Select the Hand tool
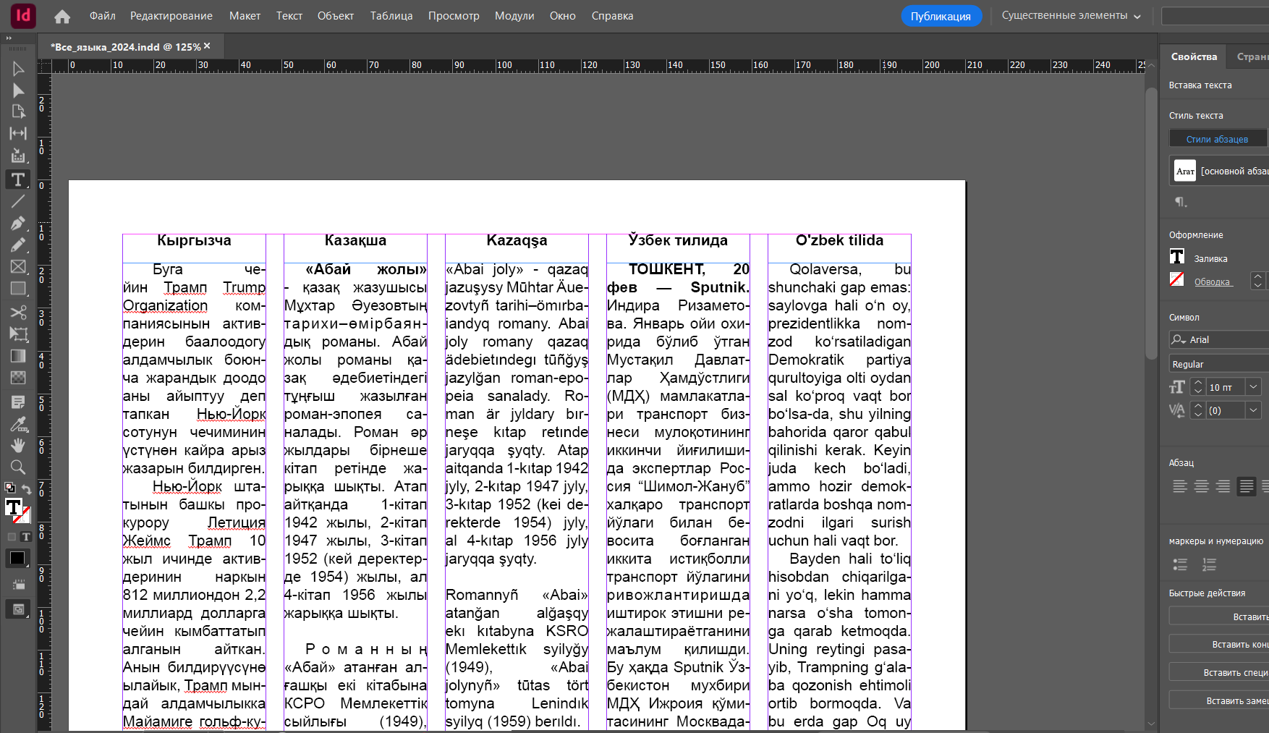Screen dimensions: 1269x733 click(17, 445)
